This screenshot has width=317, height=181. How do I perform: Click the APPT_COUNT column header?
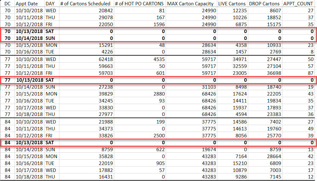click(x=299, y=4)
